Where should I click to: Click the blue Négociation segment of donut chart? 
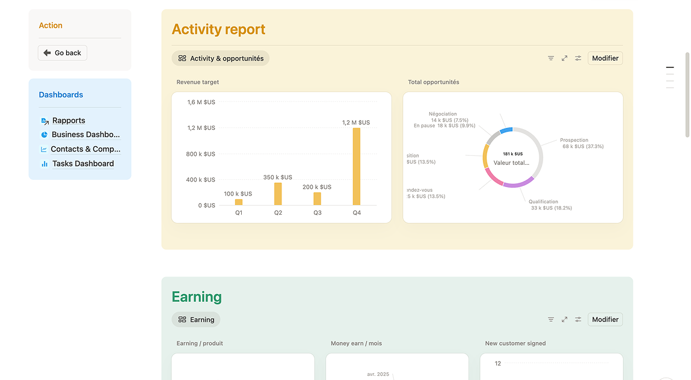tap(506, 130)
